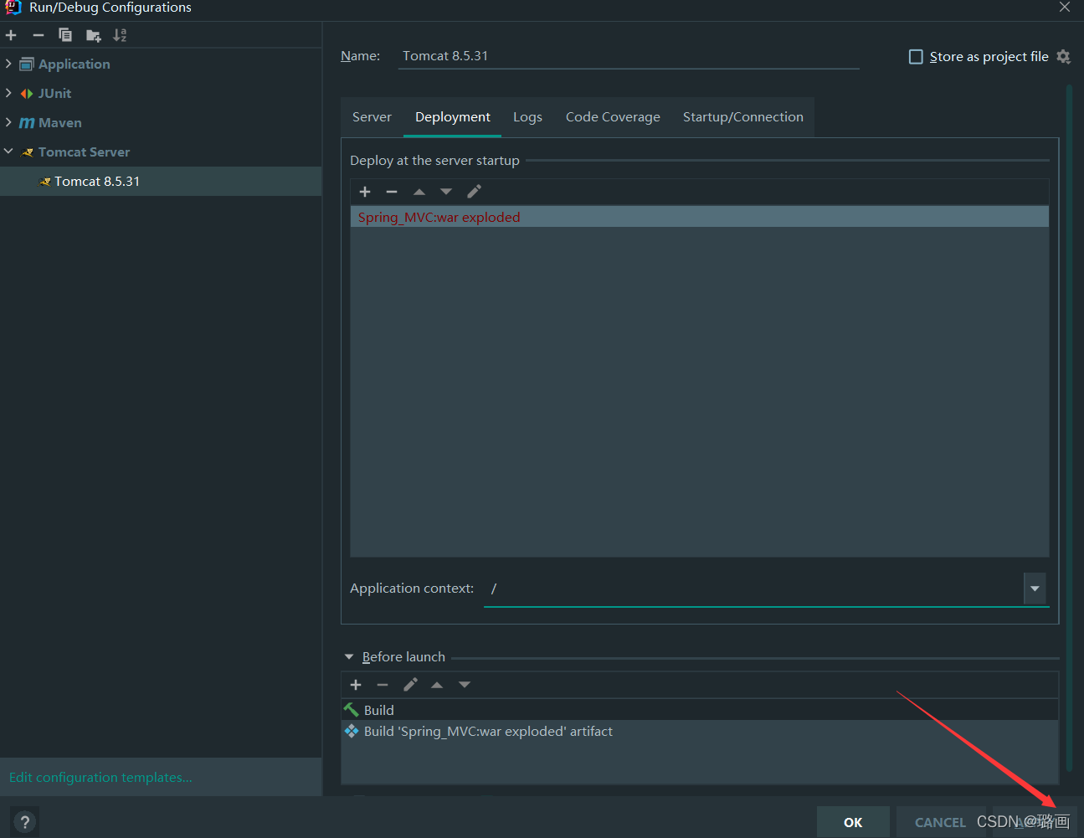Open the run configuration settings gear
Viewport: 1084px width, 838px height.
click(1063, 56)
